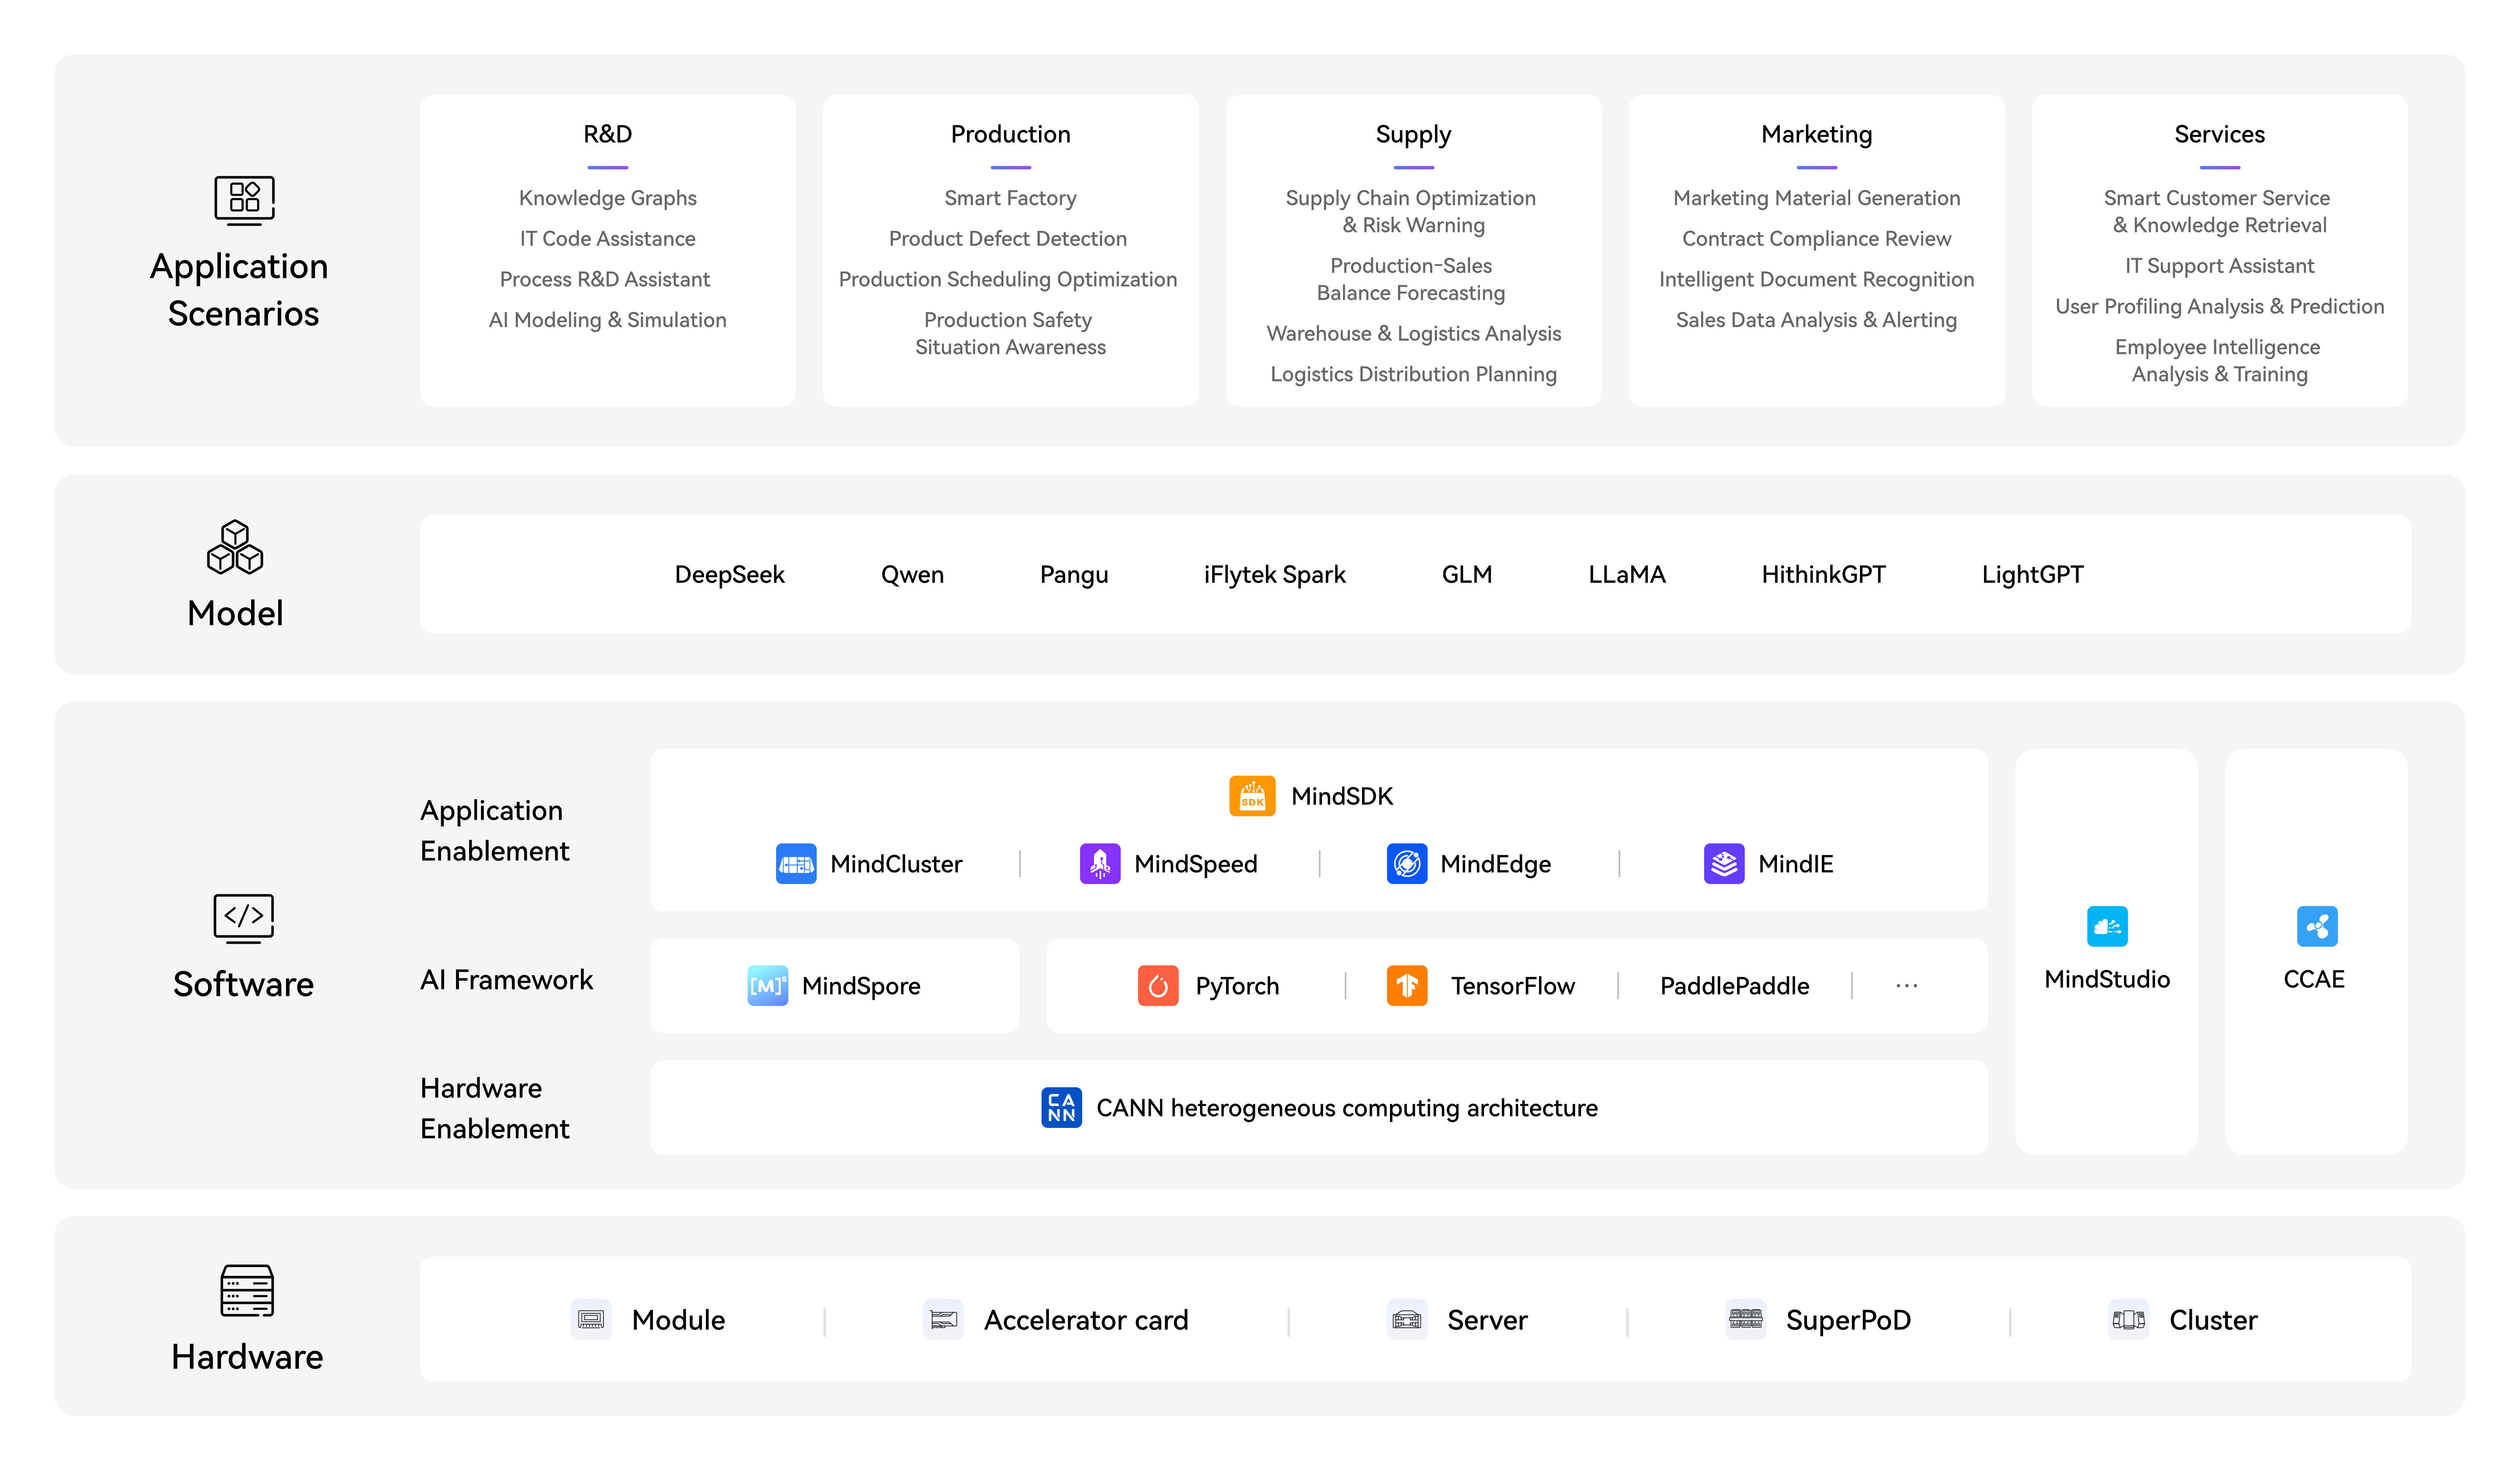Screen dimensions: 2520x1470
Task: Click the MindEdge icon
Action: pos(1406,864)
